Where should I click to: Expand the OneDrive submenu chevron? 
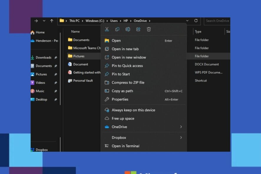(181, 127)
